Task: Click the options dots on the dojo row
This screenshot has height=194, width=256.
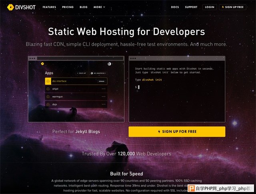Action: [x=104, y=104]
